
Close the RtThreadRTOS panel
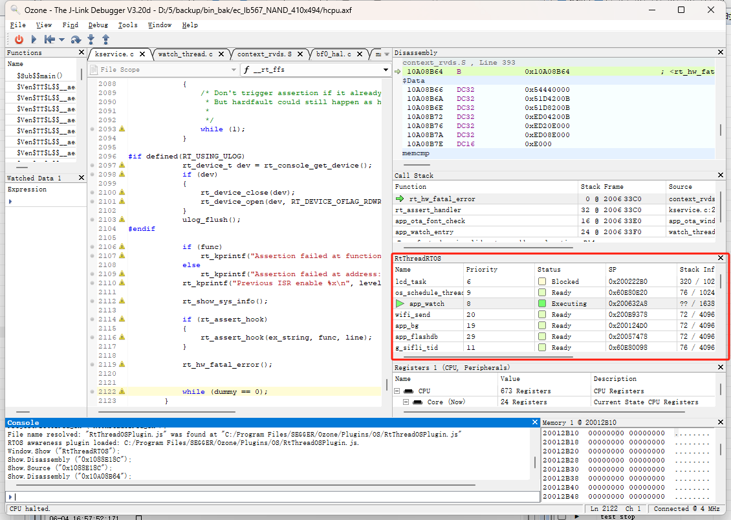point(720,257)
